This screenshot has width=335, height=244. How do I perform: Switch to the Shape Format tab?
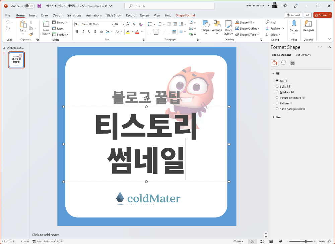pos(186,15)
